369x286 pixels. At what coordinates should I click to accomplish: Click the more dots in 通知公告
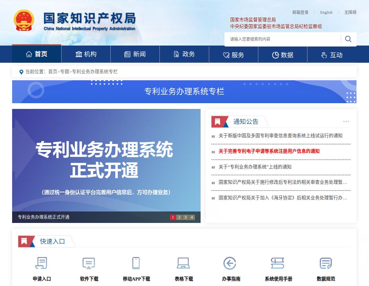point(346,121)
